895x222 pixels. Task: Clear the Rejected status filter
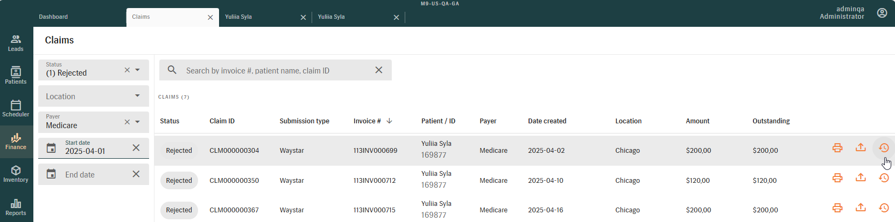127,70
